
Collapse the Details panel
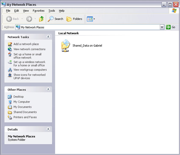(x=48, y=129)
